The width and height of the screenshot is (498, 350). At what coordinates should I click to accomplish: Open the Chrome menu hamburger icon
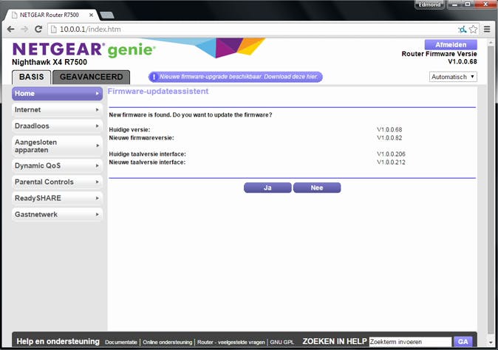(488, 29)
